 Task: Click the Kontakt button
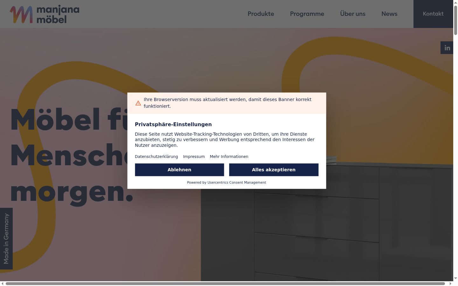pos(433,14)
